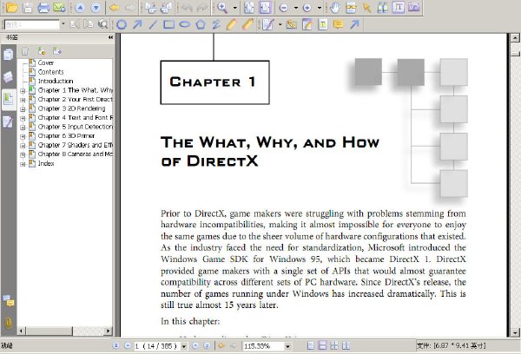521x354 pixels.
Task: Zoom out with the minus circle button
Action: coord(283,8)
